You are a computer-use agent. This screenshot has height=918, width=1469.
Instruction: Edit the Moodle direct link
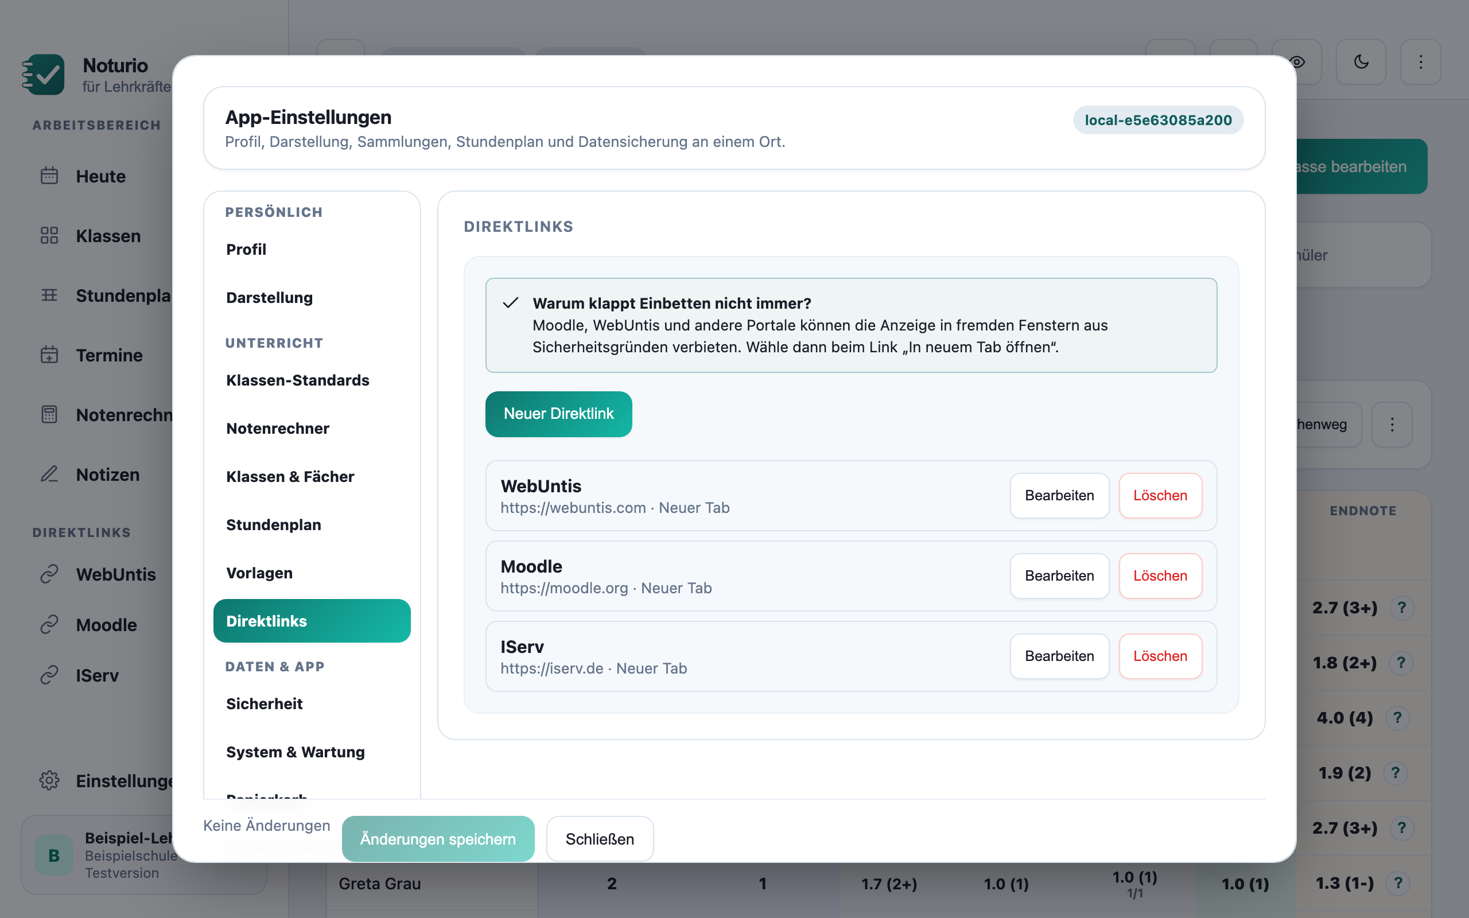pos(1059,575)
